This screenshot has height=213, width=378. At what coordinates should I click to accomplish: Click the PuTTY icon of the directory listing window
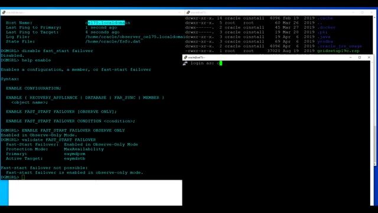188,12
